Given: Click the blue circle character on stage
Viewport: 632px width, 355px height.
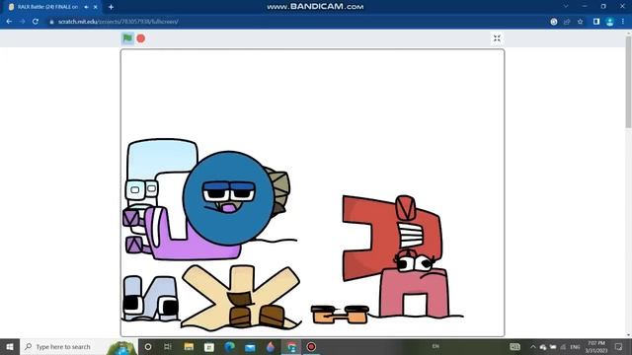Looking at the screenshot, I should (x=228, y=198).
